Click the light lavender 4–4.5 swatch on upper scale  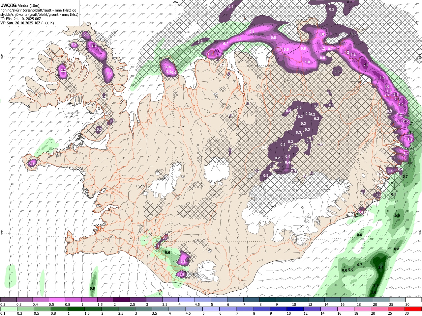click(x=187, y=300)
